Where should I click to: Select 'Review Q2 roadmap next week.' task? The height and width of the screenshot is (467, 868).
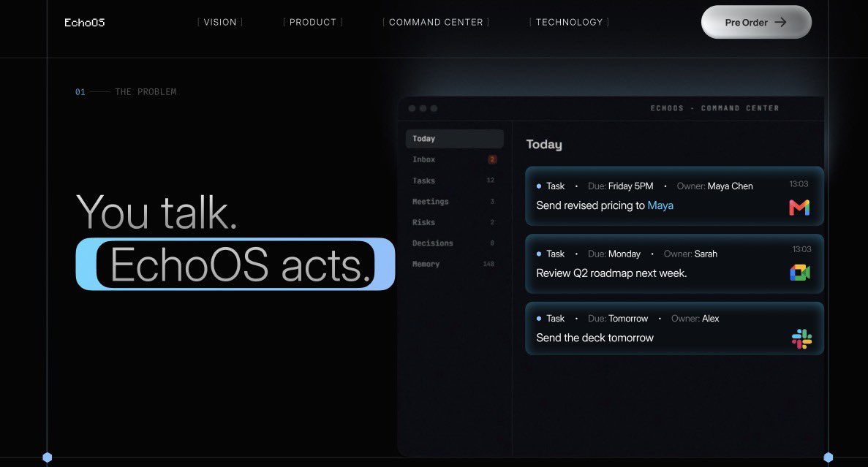coord(611,273)
